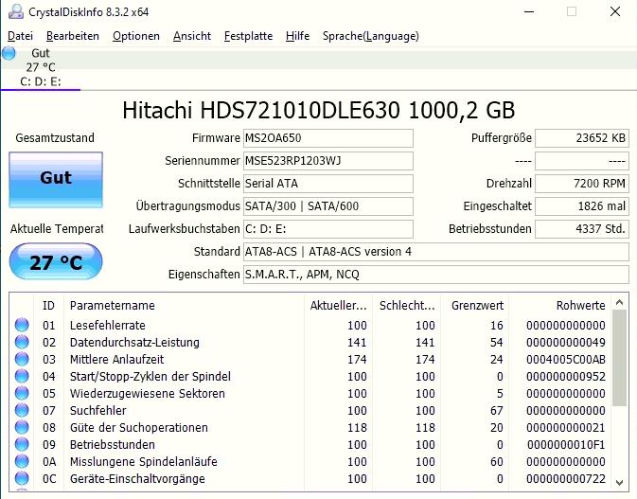Click the drive title Hitachi HDS721010DLE630 1000,2 GB
Image resolution: width=637 pixels, height=499 pixels.
coord(318,110)
